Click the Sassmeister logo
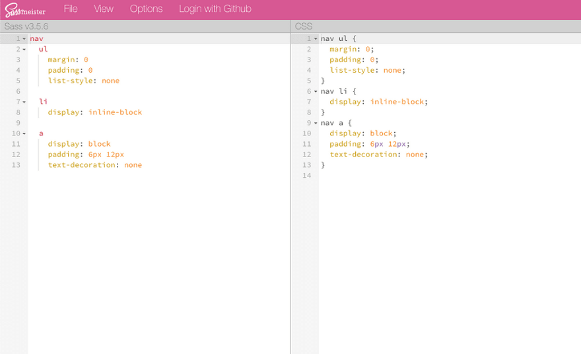581x354 pixels. [x=25, y=10]
